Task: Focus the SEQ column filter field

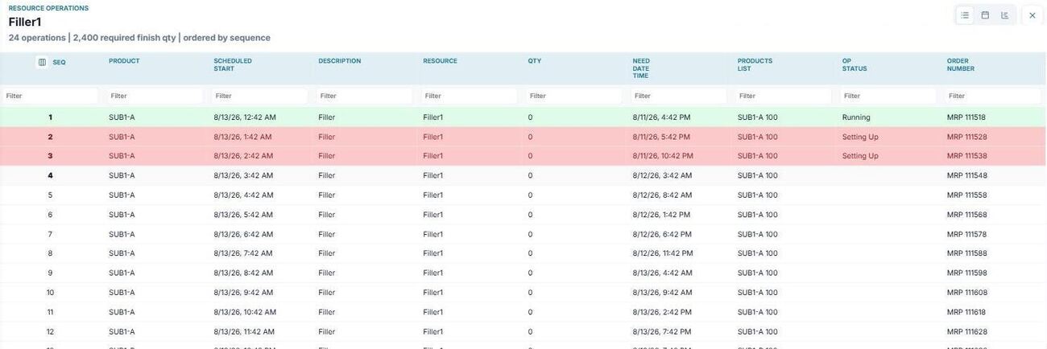Action: click(50, 96)
